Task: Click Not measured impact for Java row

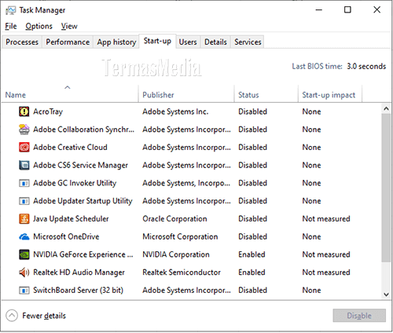Action: click(326, 218)
